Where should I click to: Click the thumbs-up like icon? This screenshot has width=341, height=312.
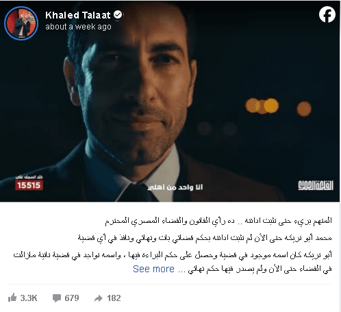[x=12, y=298]
